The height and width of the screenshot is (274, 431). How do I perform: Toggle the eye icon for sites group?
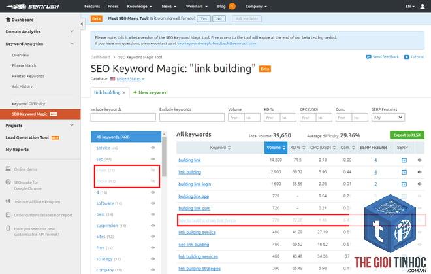pos(153,237)
